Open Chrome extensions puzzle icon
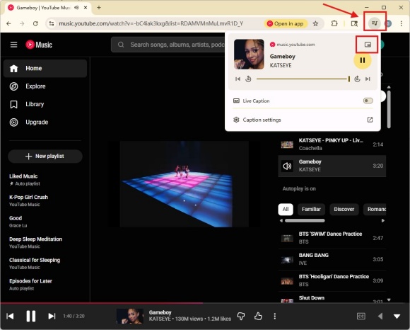The image size is (410, 330). tap(334, 23)
